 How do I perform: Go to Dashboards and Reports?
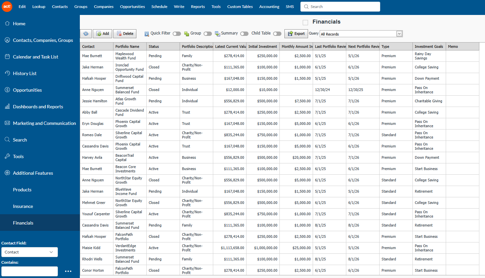[38, 107]
